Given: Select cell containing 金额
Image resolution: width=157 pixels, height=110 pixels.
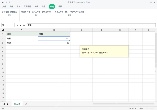Looking at the screenshot, I should (54, 34).
